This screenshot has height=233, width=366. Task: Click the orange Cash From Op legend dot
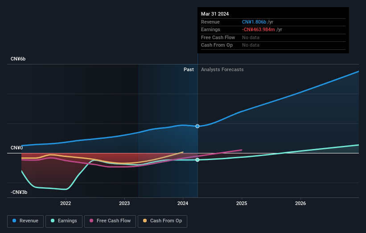point(145,221)
